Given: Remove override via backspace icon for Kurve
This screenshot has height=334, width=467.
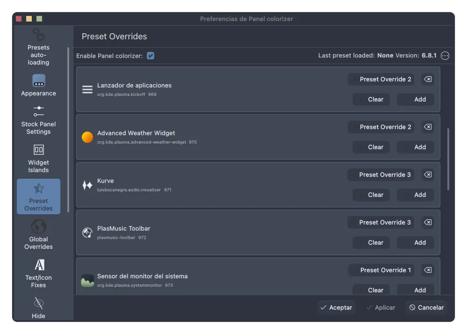Looking at the screenshot, I should point(427,174).
